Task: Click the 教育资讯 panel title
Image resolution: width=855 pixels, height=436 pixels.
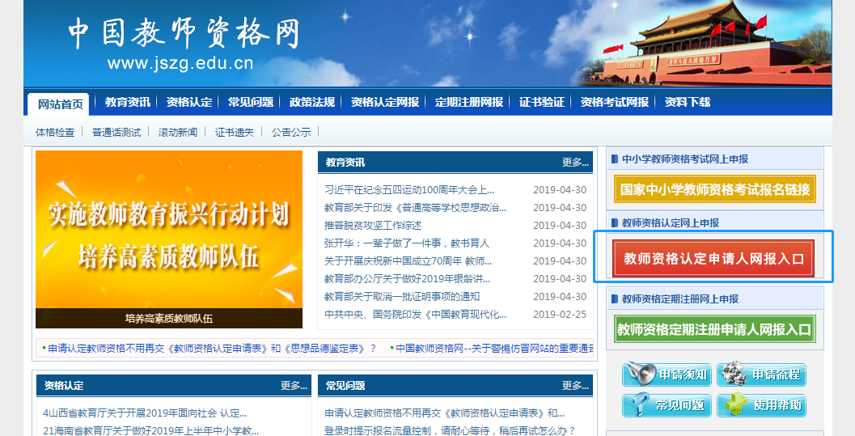Action: click(x=345, y=163)
